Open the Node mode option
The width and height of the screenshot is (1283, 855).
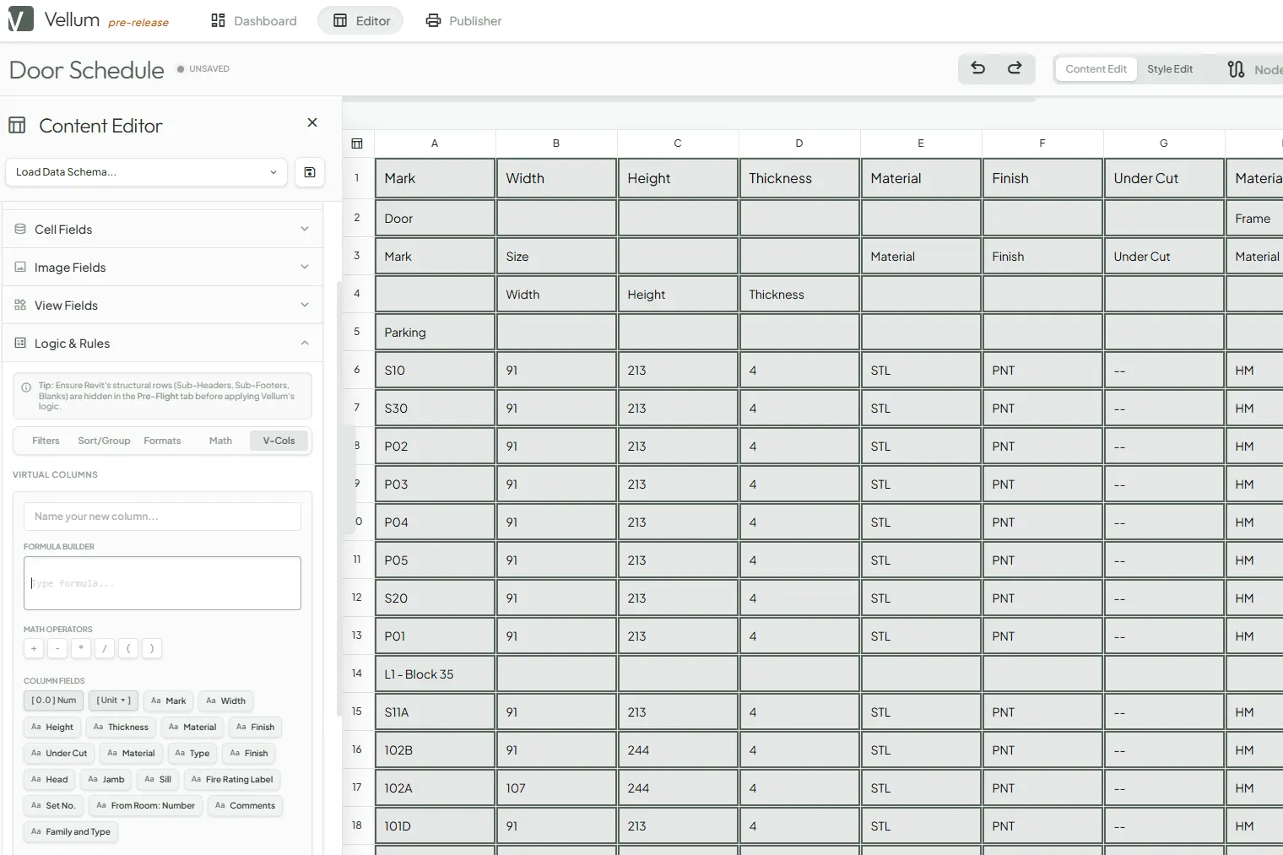pos(1254,69)
